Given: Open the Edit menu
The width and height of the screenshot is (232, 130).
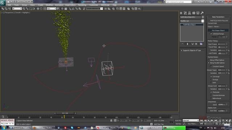Looking at the screenshot, I should click(9, 5).
